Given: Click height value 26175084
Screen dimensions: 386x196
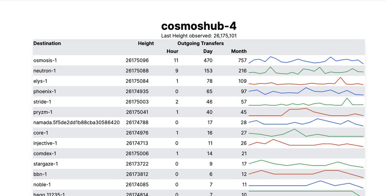Looking at the screenshot, I should point(137,81).
